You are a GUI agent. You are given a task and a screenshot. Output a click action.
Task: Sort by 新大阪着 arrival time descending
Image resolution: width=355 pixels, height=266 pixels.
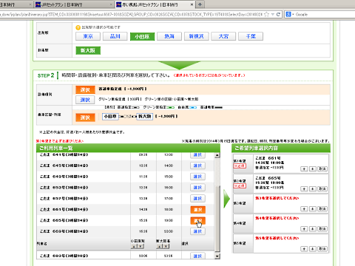[166, 246]
